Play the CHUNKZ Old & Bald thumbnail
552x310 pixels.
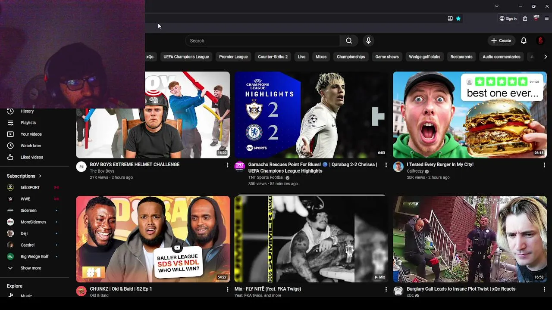pyautogui.click(x=153, y=239)
